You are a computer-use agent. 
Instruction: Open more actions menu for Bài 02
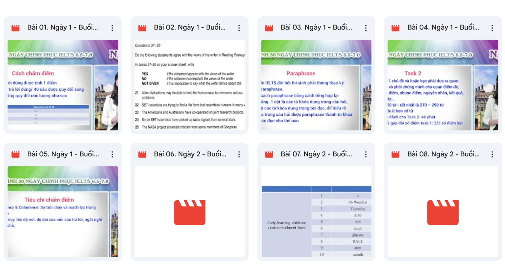(x=239, y=28)
